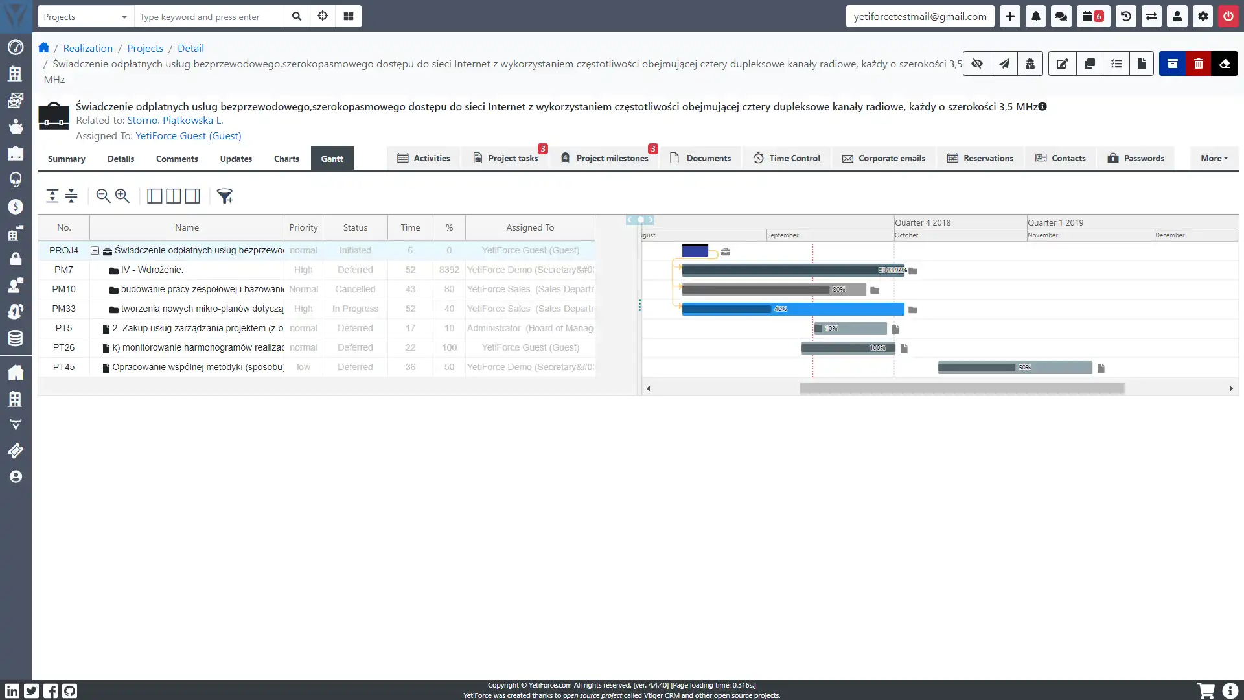The width and height of the screenshot is (1244, 700).
Task: Click the delete trash icon in toolbar
Action: 1199,64
